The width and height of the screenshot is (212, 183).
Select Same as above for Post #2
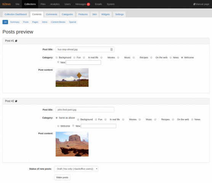tap(57, 118)
